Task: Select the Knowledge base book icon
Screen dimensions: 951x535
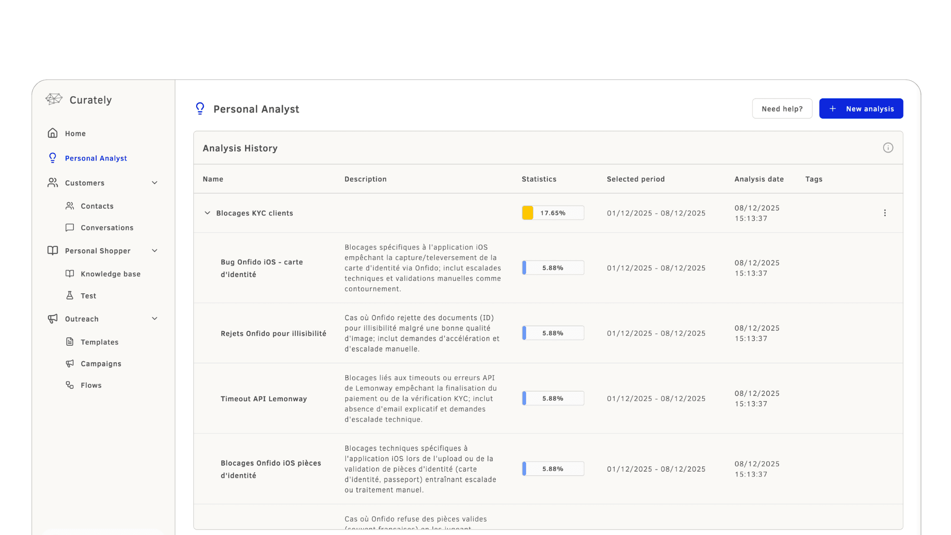Action: (x=69, y=273)
